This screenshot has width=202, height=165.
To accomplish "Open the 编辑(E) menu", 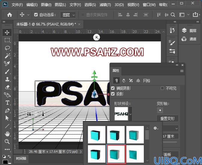I will [32, 5].
